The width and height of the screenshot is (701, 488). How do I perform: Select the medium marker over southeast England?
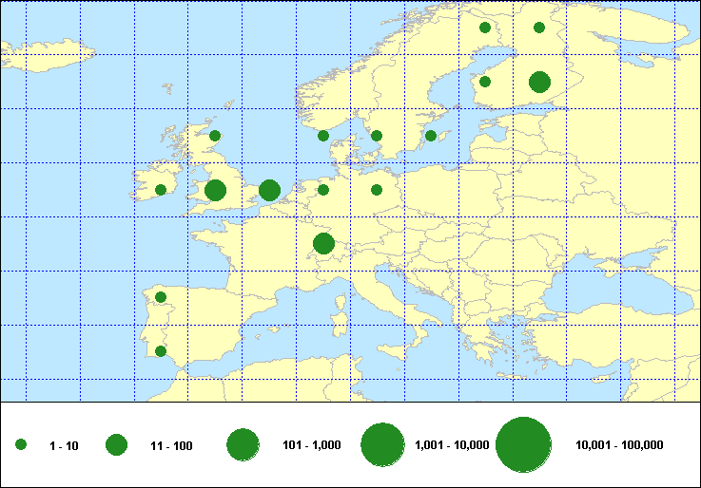[269, 190]
